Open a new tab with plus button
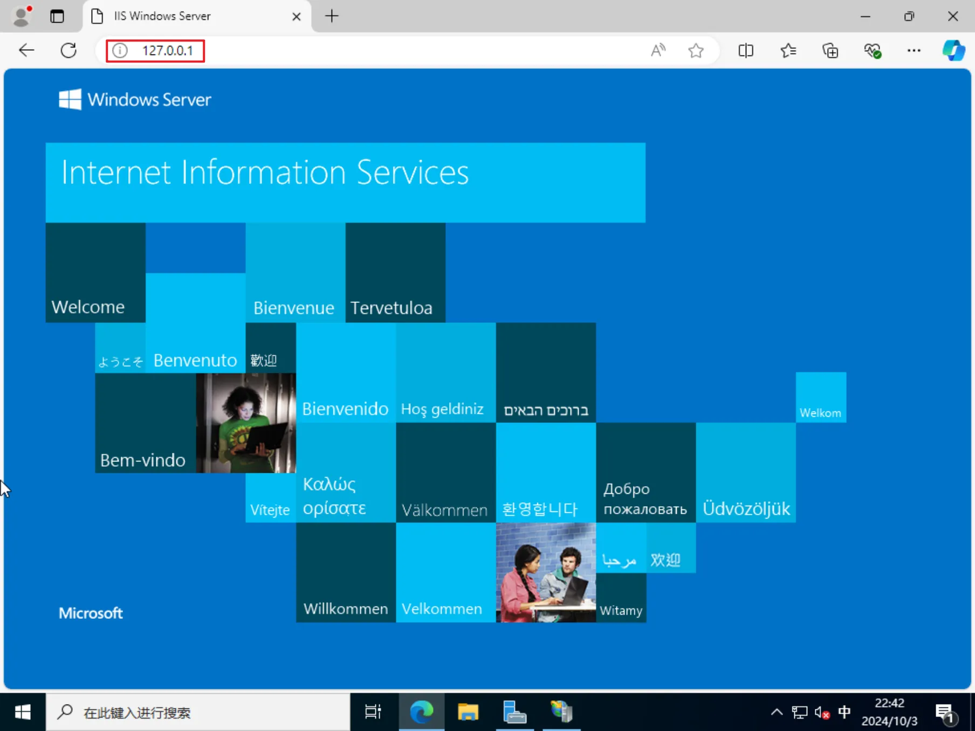Viewport: 975px width, 731px height. point(332,16)
